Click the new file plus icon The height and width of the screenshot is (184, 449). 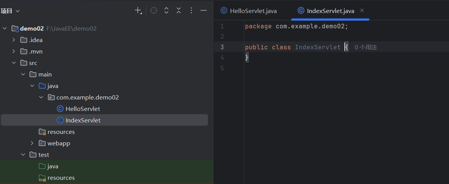138,11
